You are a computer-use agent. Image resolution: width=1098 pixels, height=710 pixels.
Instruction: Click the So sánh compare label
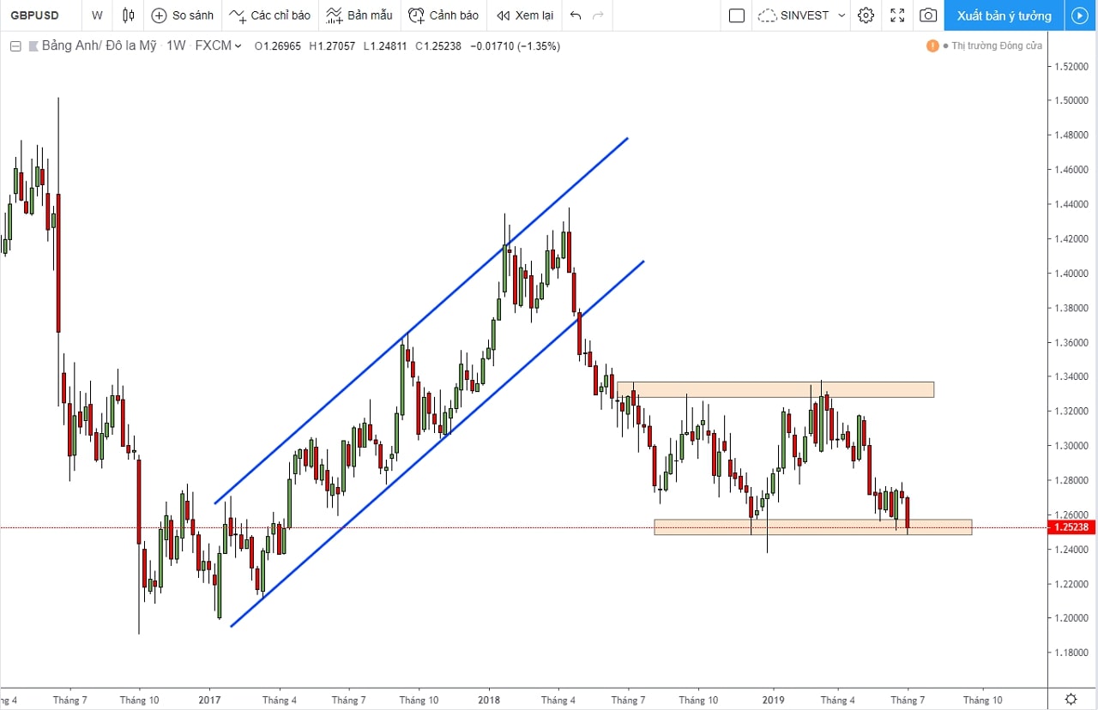(x=192, y=15)
